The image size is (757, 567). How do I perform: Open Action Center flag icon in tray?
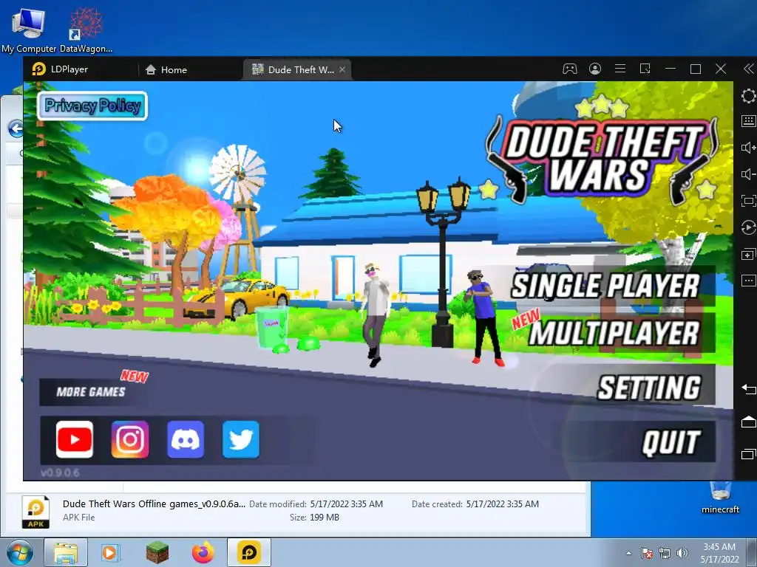647,553
